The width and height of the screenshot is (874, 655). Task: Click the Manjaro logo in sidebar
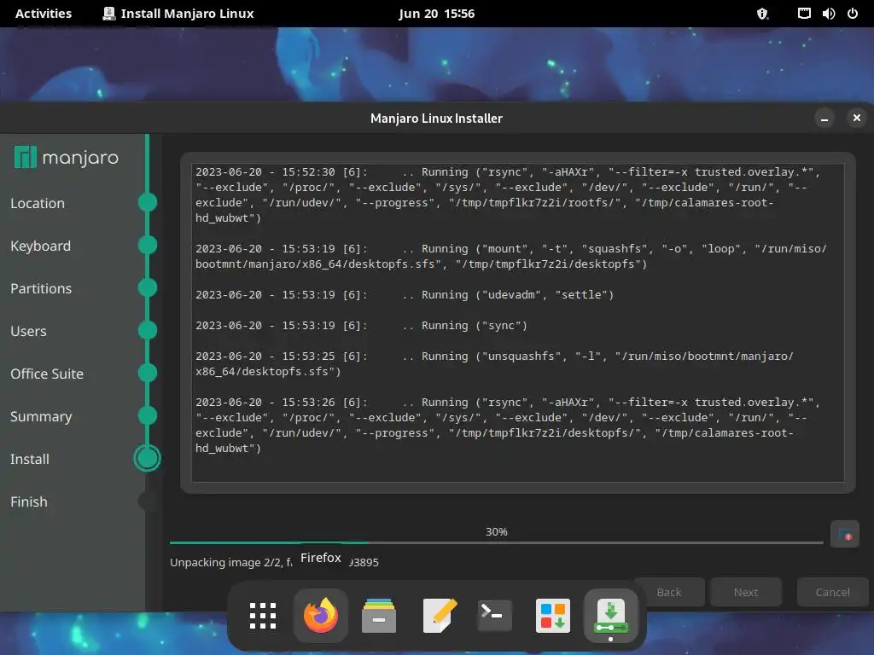(x=66, y=158)
